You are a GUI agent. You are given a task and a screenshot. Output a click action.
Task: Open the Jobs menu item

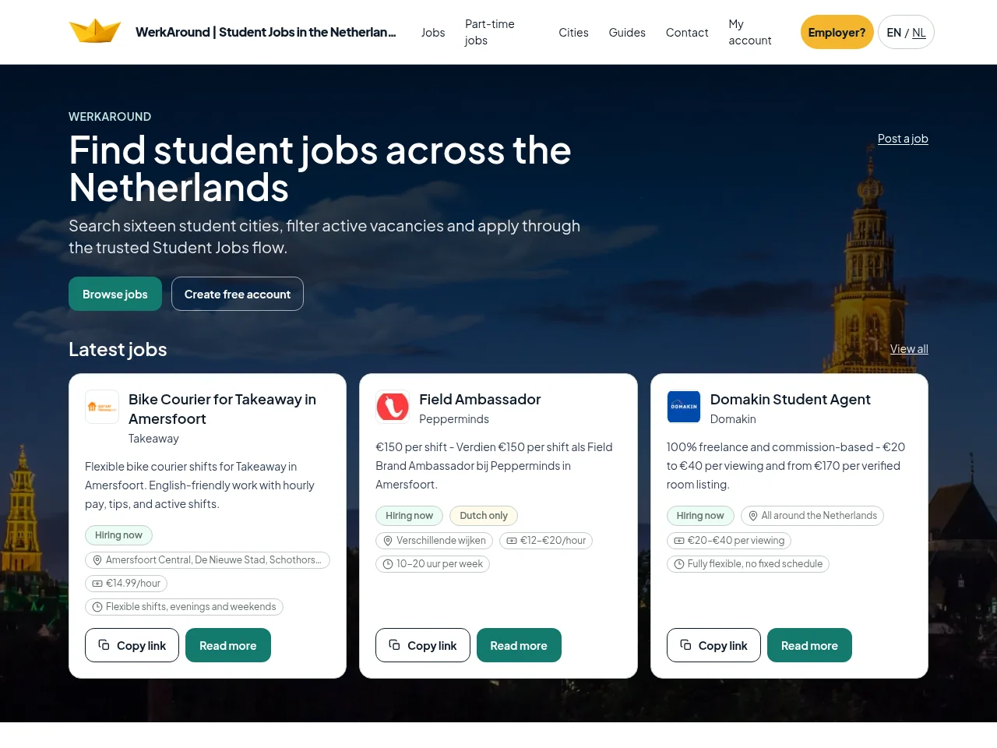click(x=433, y=32)
